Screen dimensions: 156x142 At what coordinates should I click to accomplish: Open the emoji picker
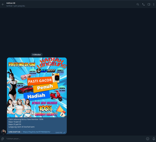[x=148, y=139]
